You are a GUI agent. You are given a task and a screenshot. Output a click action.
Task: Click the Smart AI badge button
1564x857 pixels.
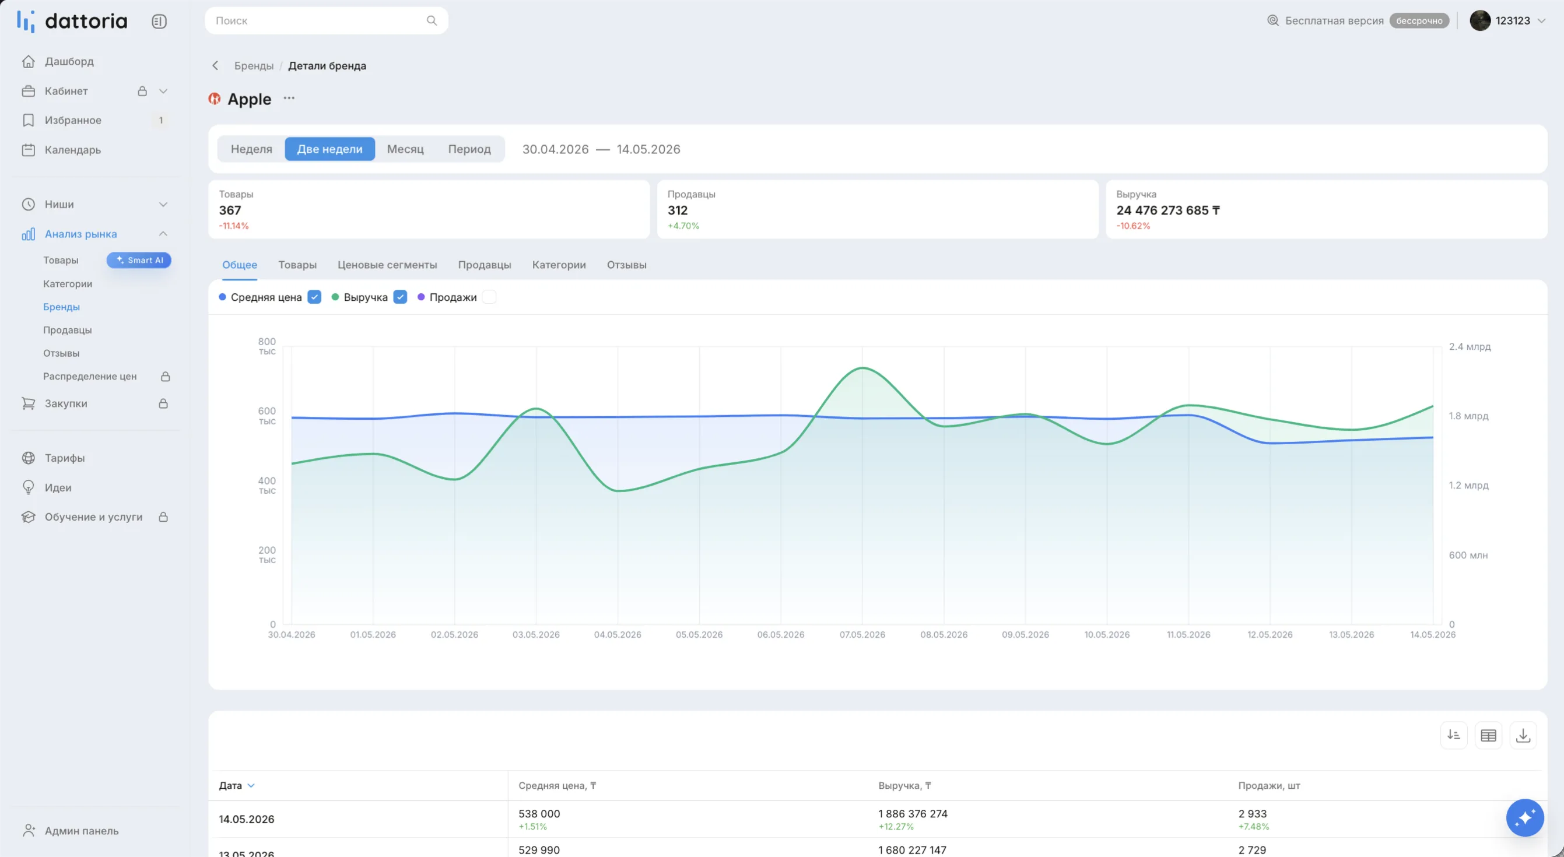point(139,260)
